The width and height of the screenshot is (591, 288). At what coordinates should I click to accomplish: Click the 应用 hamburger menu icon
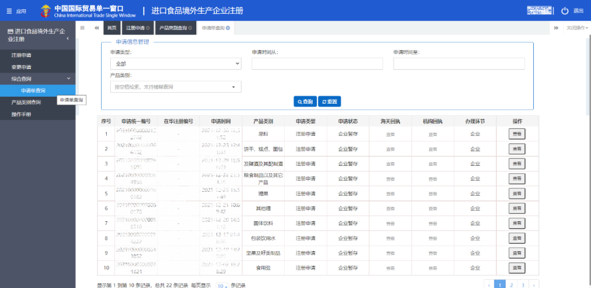click(9, 11)
